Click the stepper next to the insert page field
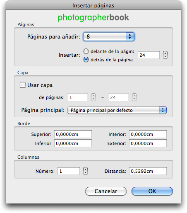The height and width of the screenshot is (213, 187). pos(165,55)
